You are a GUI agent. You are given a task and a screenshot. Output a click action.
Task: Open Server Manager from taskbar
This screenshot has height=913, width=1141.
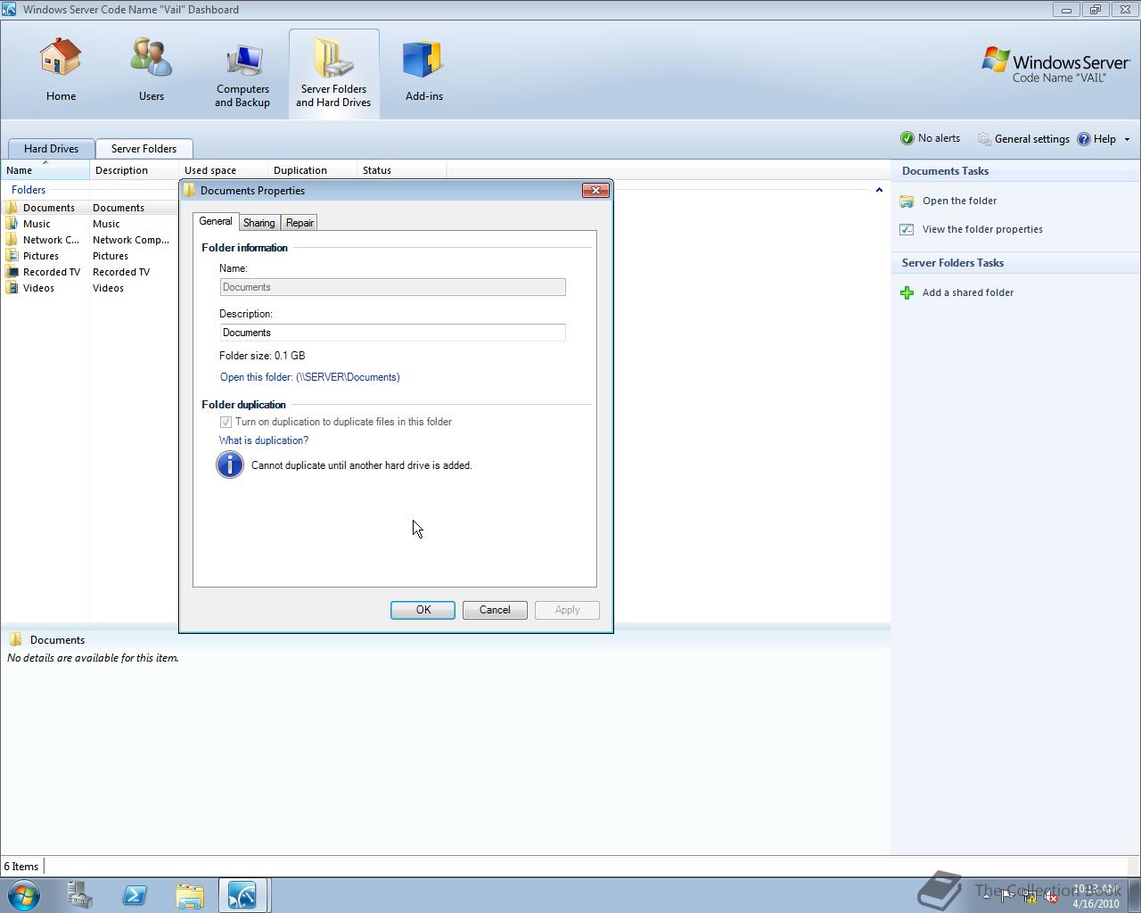(80, 895)
